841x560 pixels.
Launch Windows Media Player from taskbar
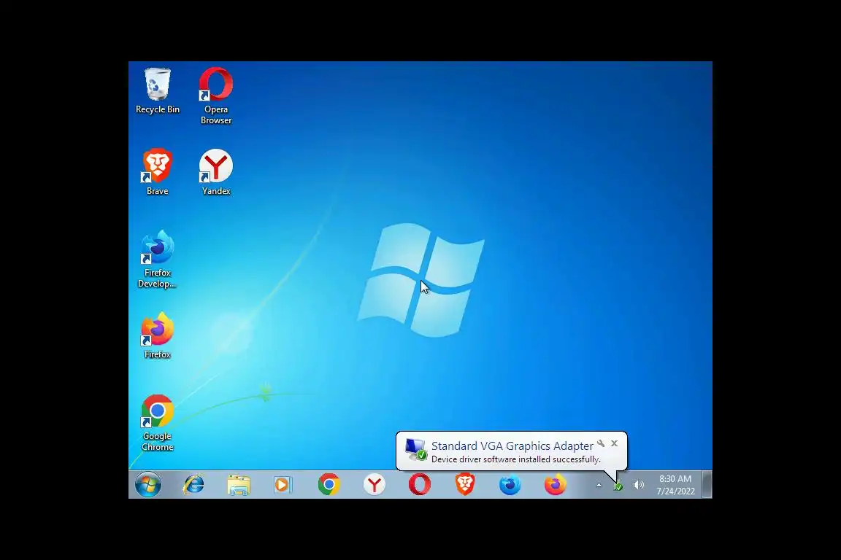283,485
